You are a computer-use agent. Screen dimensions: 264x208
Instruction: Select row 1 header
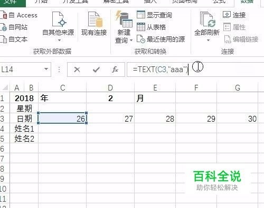coord(5,98)
